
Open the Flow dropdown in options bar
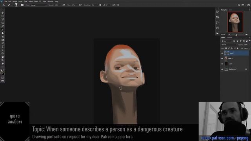[76, 5]
